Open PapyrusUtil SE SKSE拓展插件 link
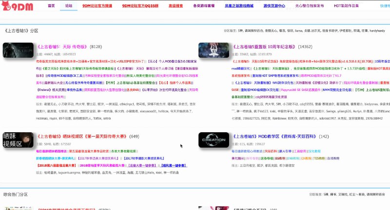 coord(301,90)
